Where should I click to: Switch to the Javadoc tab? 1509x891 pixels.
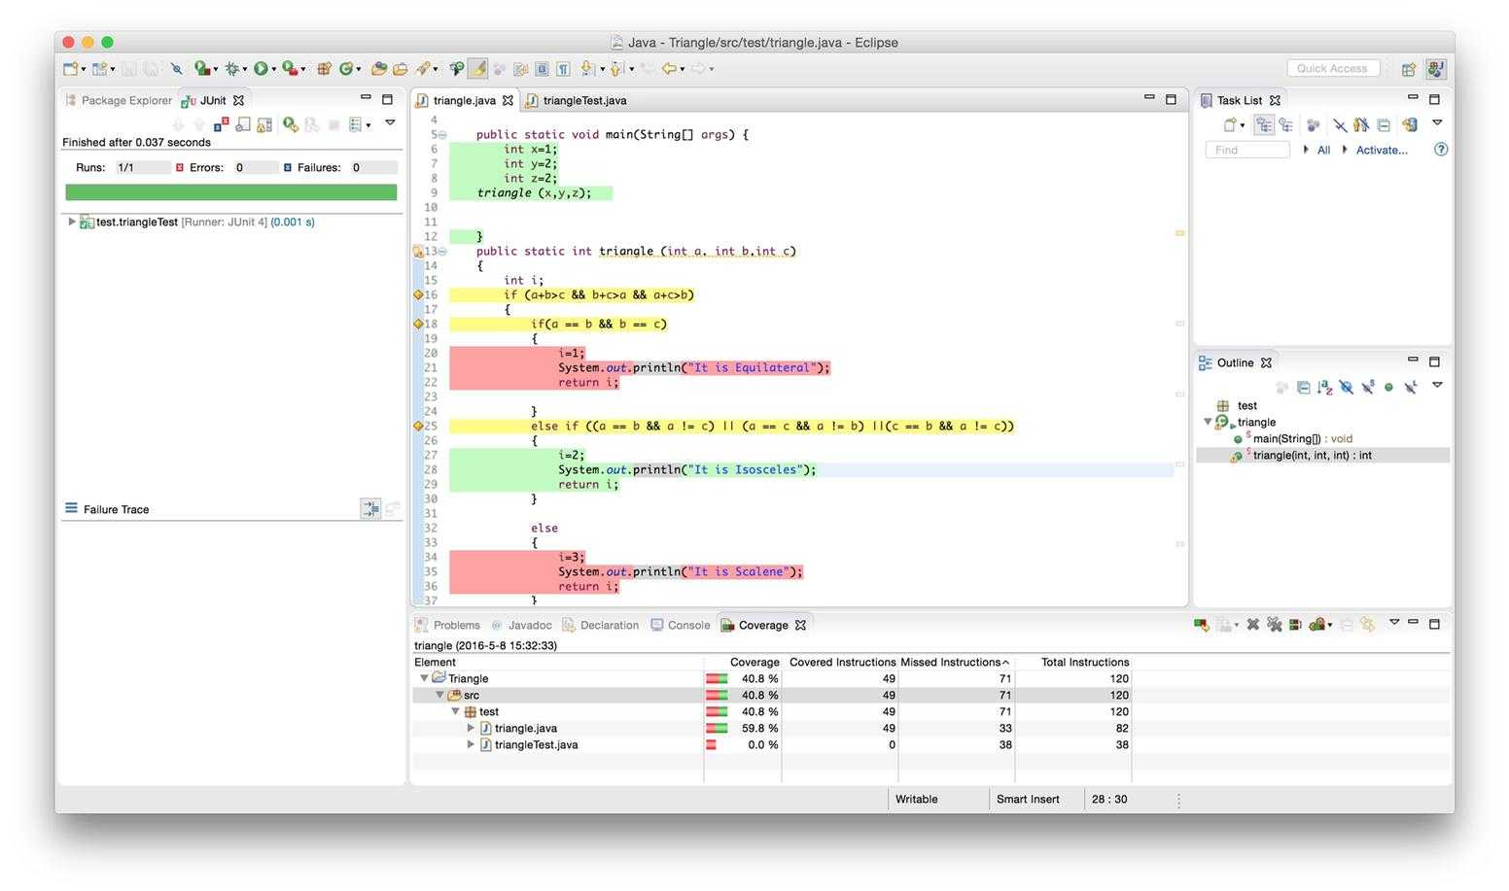521,625
